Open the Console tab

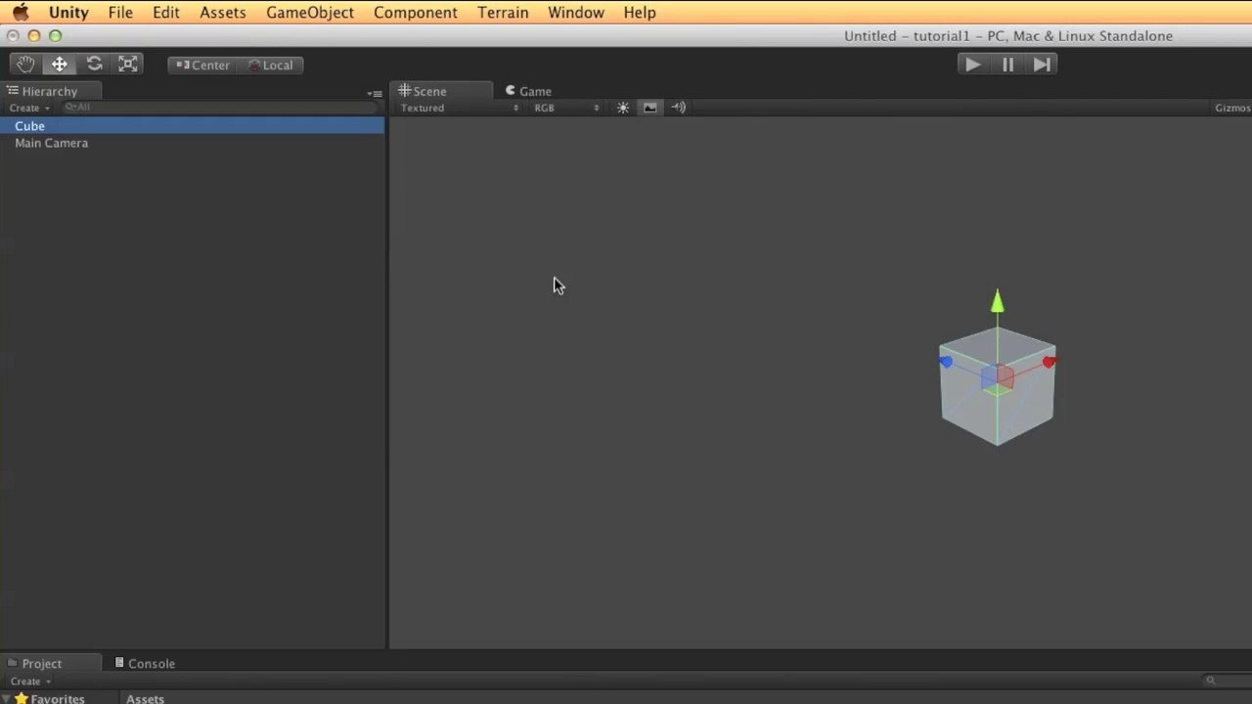click(x=145, y=663)
